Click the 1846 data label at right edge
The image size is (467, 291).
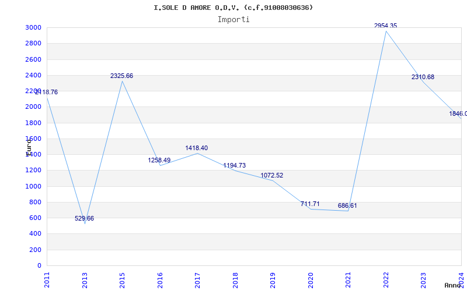tap(458, 113)
